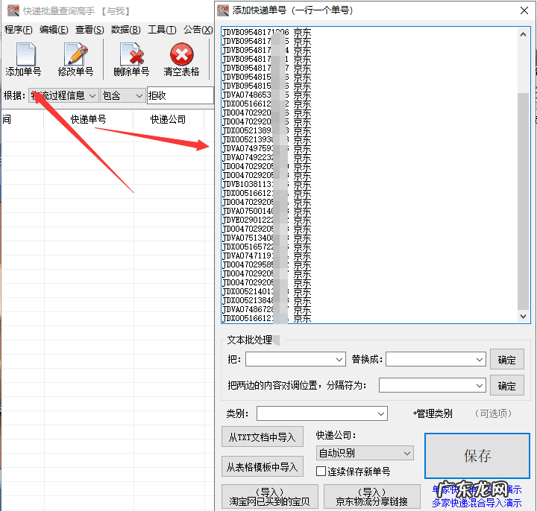Click the 从表格模板中导入 button
This screenshot has height=511, width=537.
coord(263,466)
